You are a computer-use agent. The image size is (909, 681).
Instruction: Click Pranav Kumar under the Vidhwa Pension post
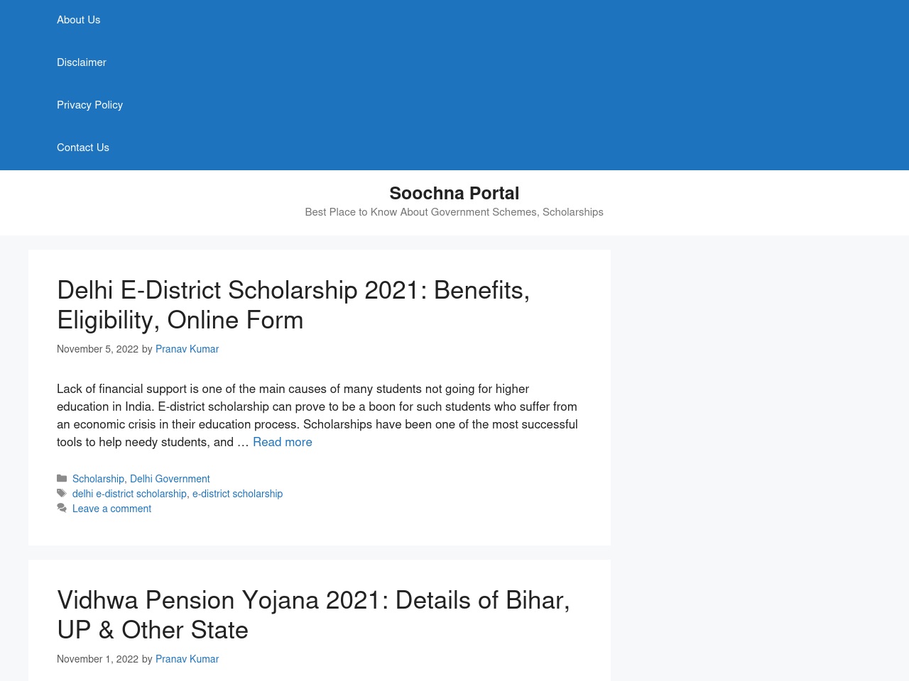tap(187, 659)
